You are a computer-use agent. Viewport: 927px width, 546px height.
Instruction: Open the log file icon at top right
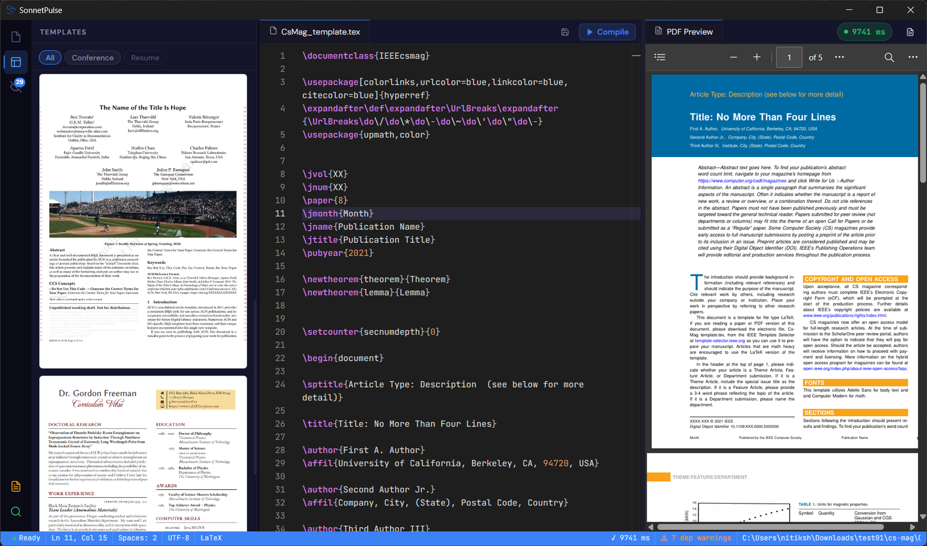pyautogui.click(x=910, y=32)
